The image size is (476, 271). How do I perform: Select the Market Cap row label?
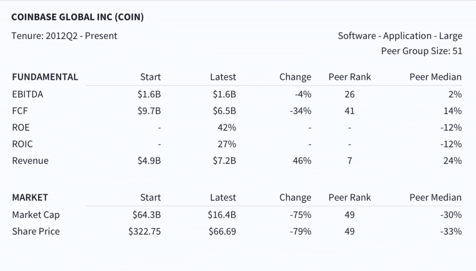pos(36,215)
